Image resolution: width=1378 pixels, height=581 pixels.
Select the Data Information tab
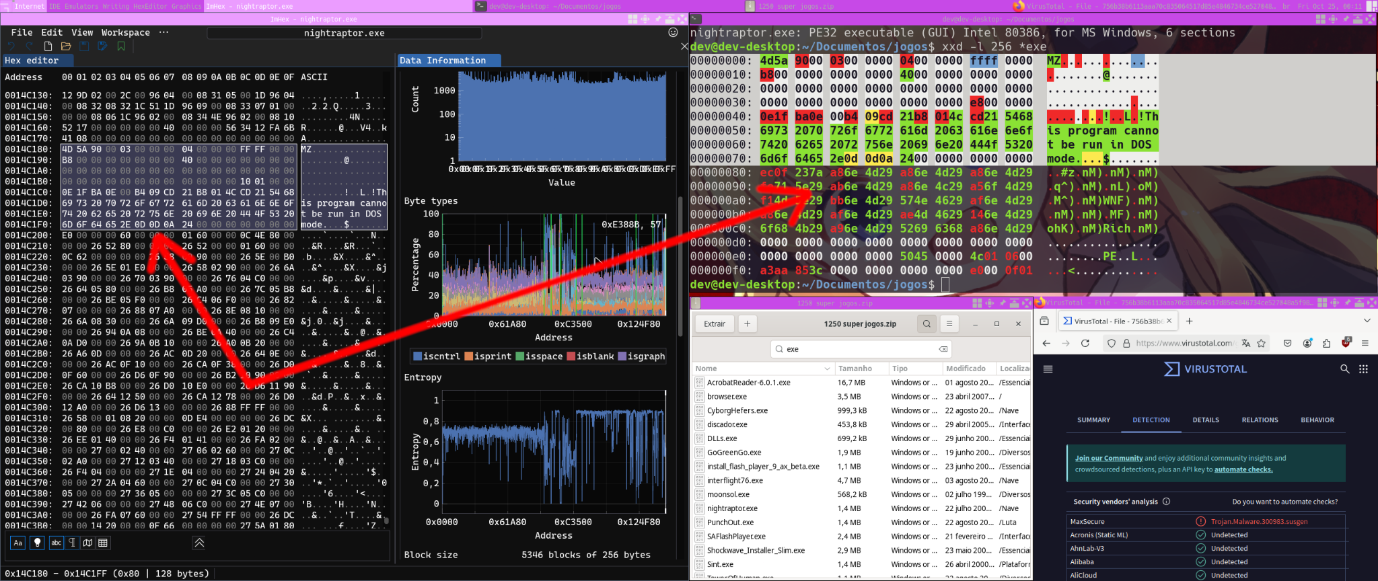[447, 61]
